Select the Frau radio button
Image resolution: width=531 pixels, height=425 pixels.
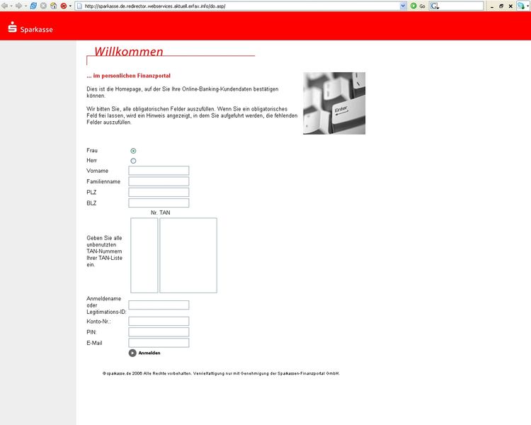coord(133,151)
